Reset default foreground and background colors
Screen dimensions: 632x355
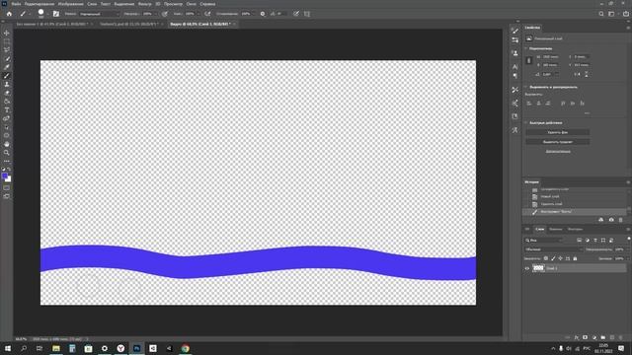point(4,169)
